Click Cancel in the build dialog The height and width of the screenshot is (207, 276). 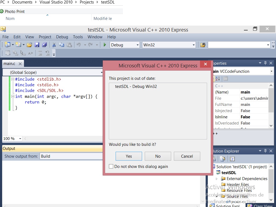[x=187, y=156]
